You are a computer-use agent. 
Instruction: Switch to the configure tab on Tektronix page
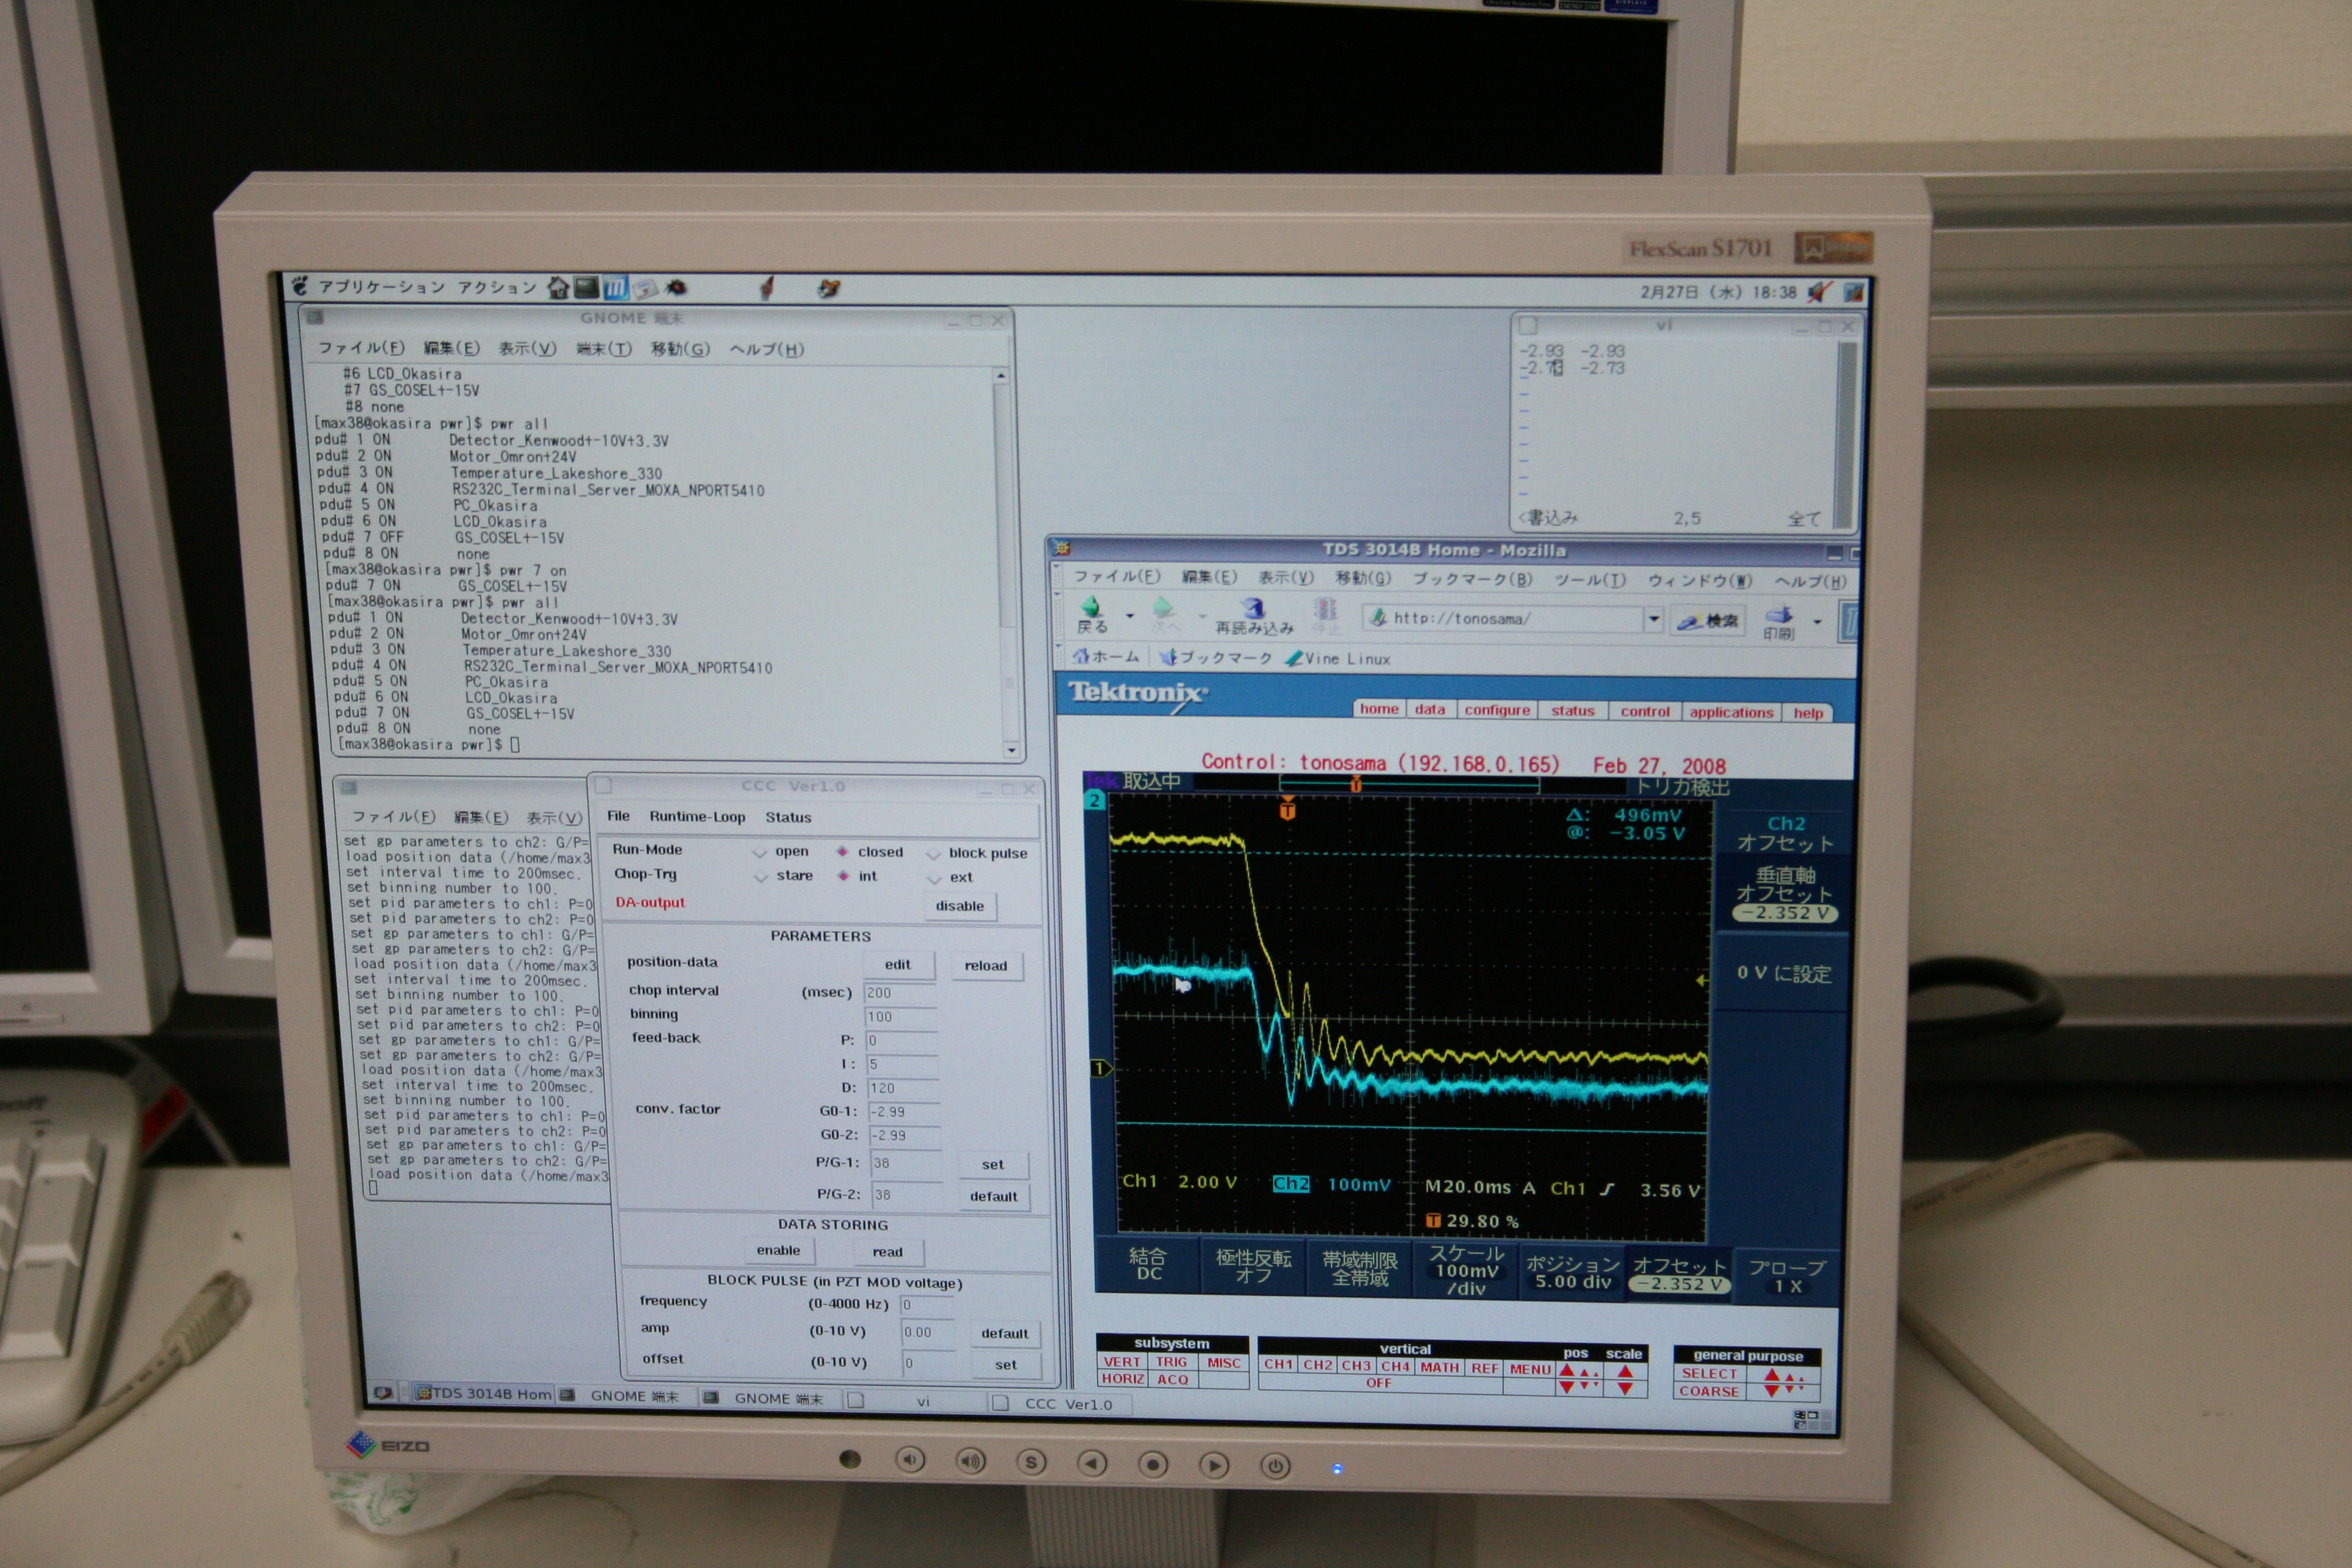[x=1497, y=709]
